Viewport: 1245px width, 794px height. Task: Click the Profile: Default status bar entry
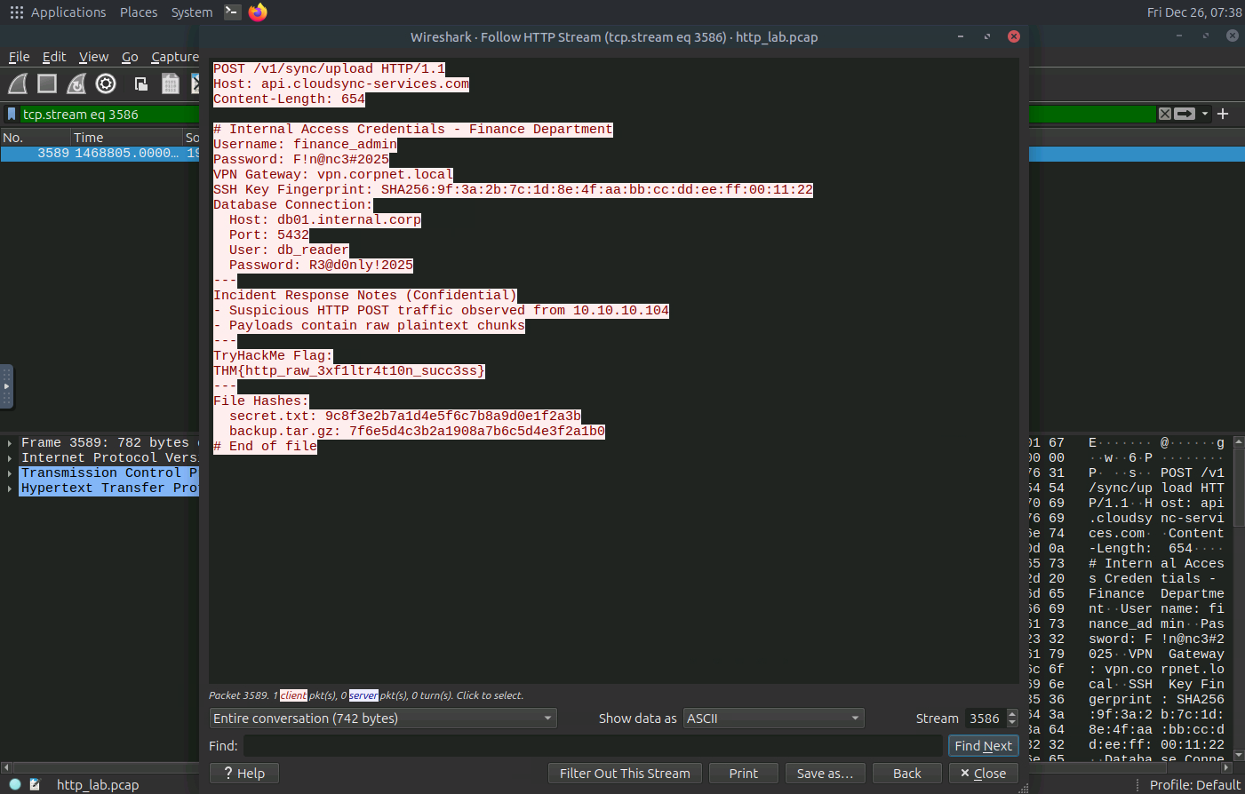[x=1194, y=784]
